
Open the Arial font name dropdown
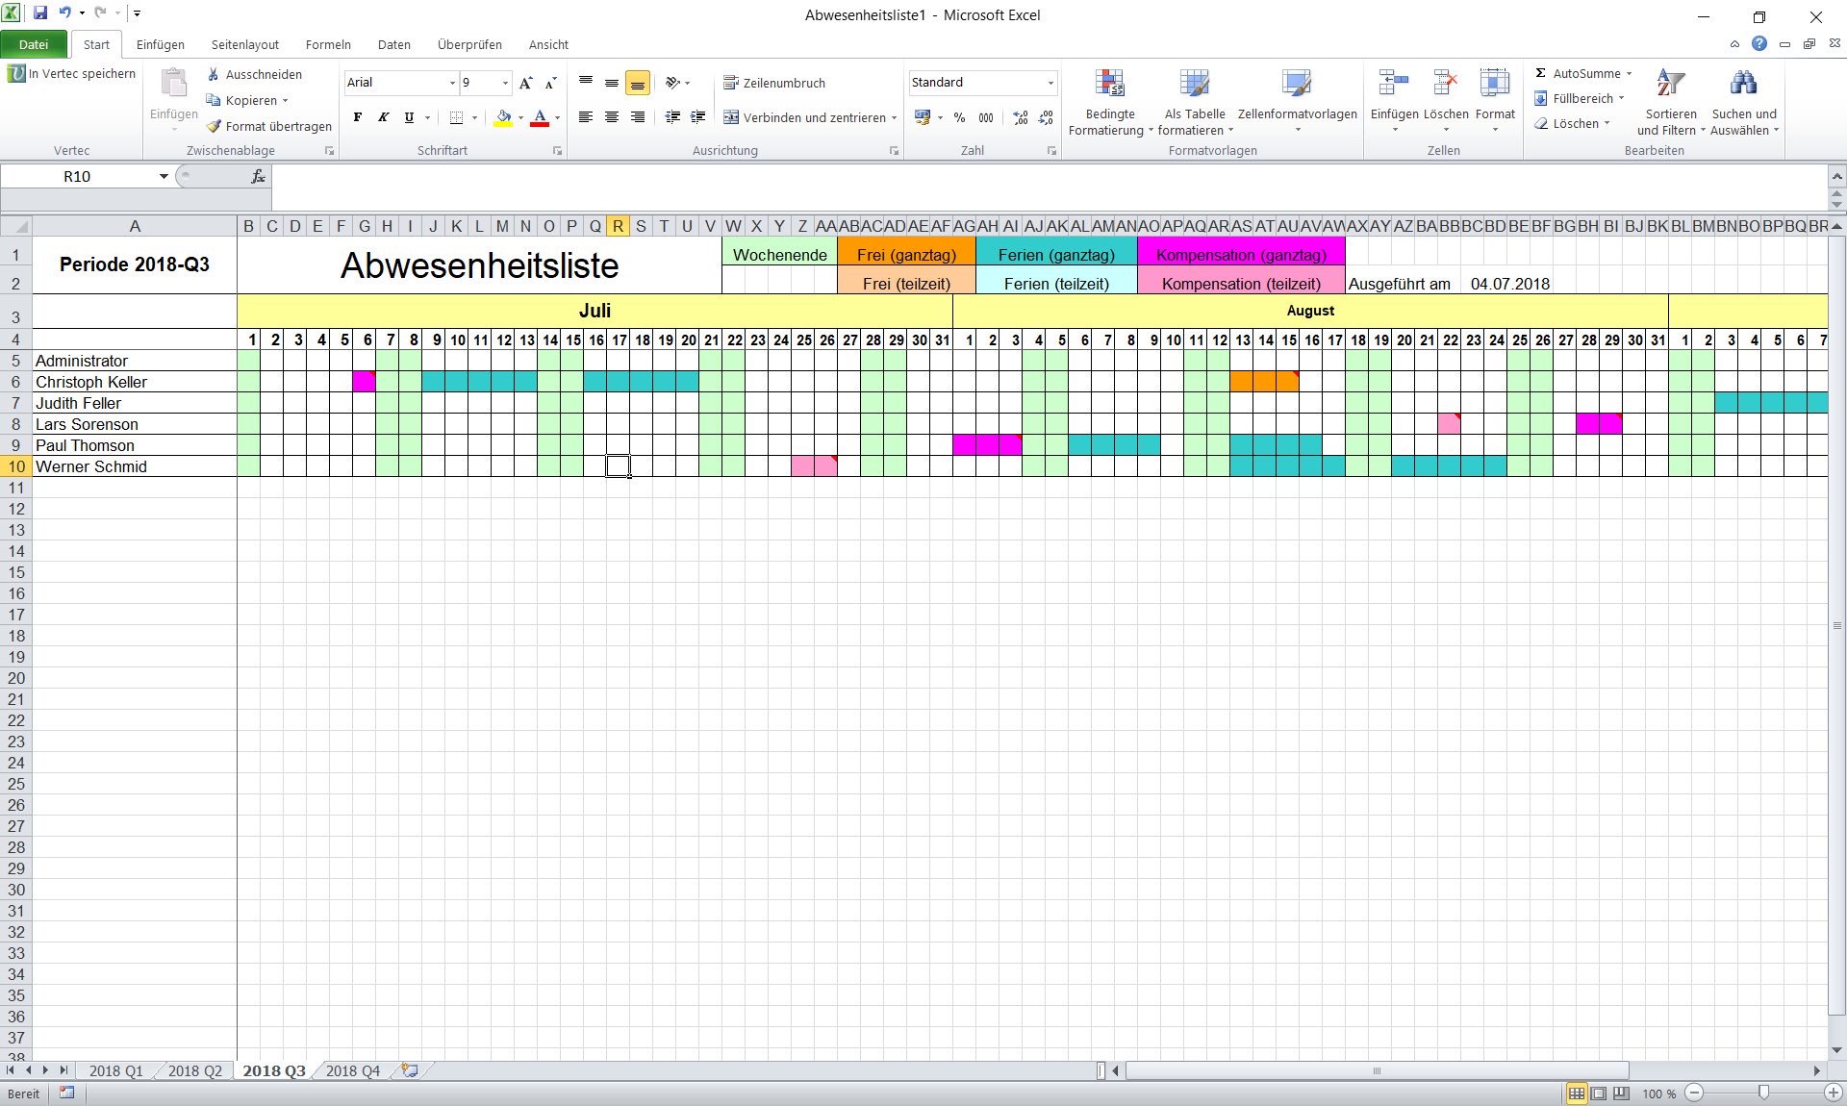click(x=452, y=83)
